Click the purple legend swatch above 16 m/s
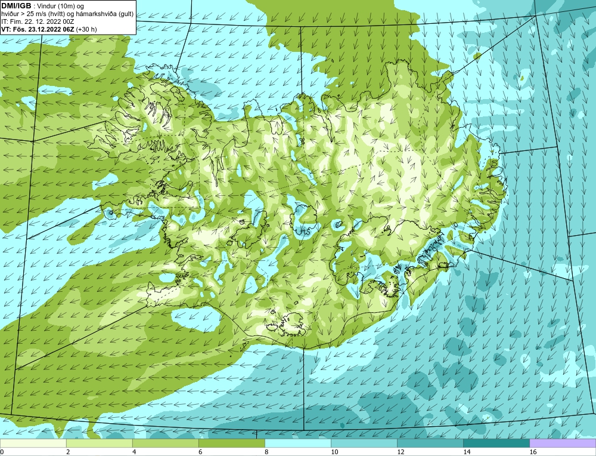This screenshot has width=596, height=456. click(563, 443)
